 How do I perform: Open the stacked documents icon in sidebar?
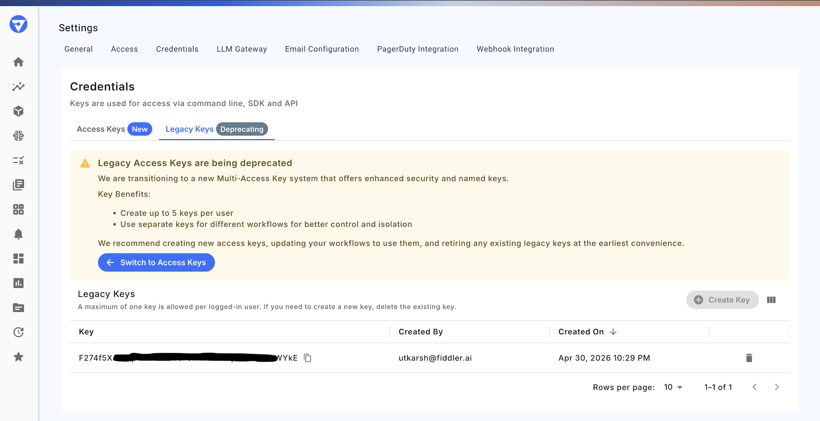click(18, 185)
